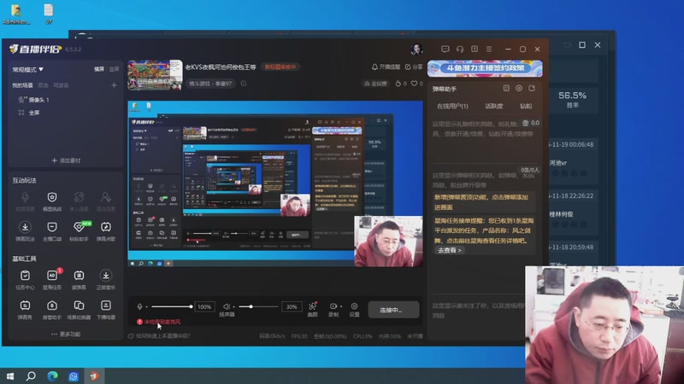This screenshot has width=684, height=384.
Task: Open the 任务中心 task center
Action: point(25,275)
